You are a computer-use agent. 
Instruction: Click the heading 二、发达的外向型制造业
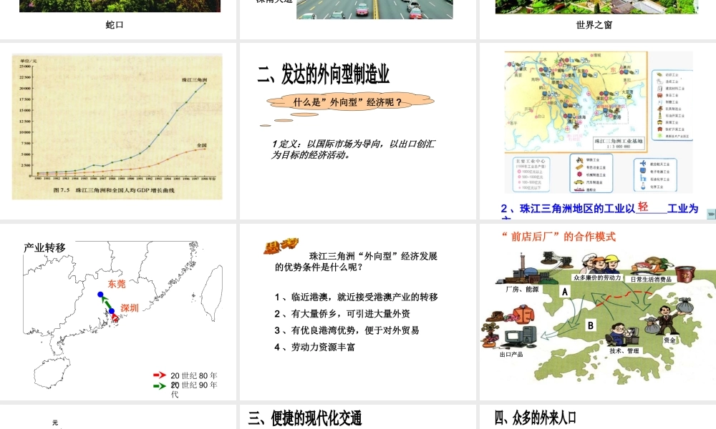tap(324, 74)
